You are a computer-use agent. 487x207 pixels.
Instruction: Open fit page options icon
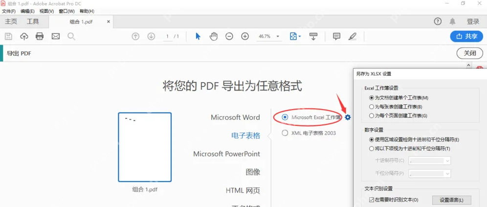coord(295,36)
